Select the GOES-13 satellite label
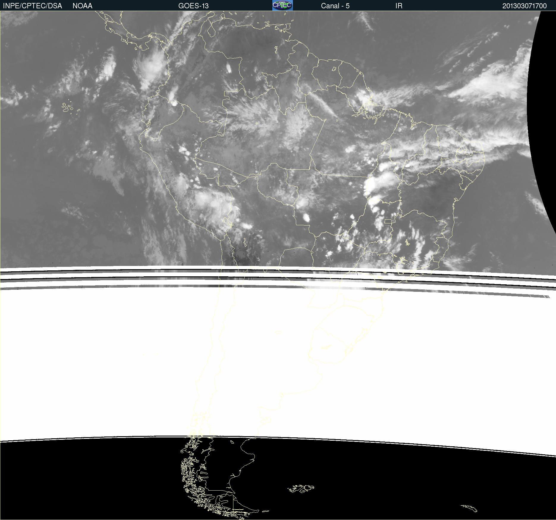 coord(194,6)
